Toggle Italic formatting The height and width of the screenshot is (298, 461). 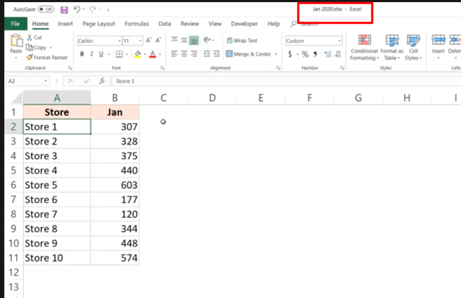pyautogui.click(x=92, y=54)
